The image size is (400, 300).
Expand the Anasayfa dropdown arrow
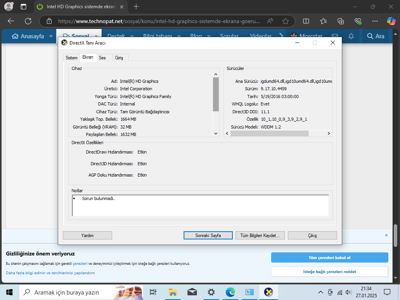coord(51,36)
